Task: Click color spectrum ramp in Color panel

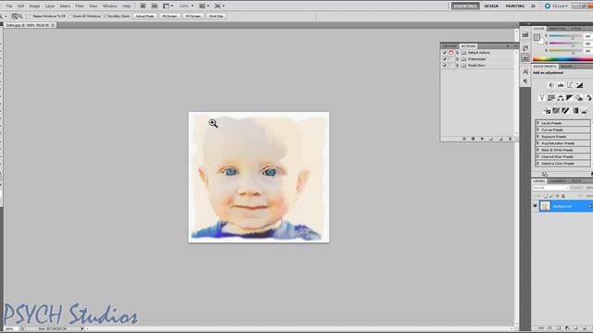Action: pos(562,59)
